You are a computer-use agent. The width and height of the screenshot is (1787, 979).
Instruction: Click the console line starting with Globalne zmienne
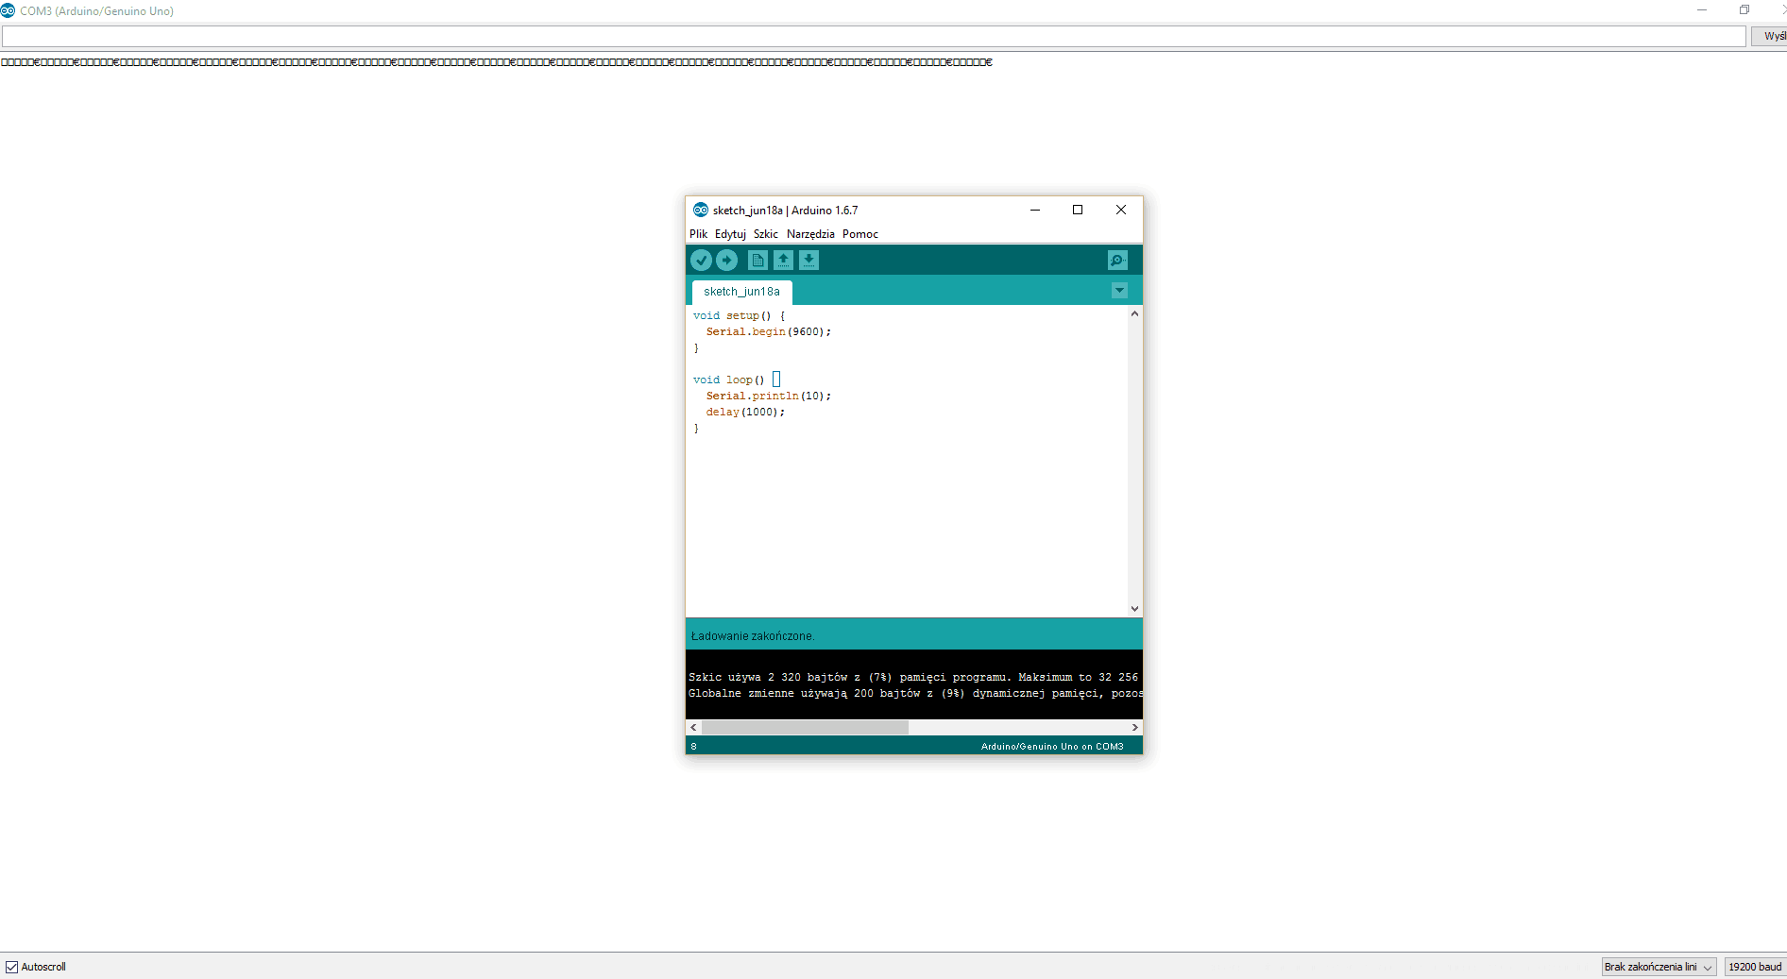pyautogui.click(x=914, y=693)
